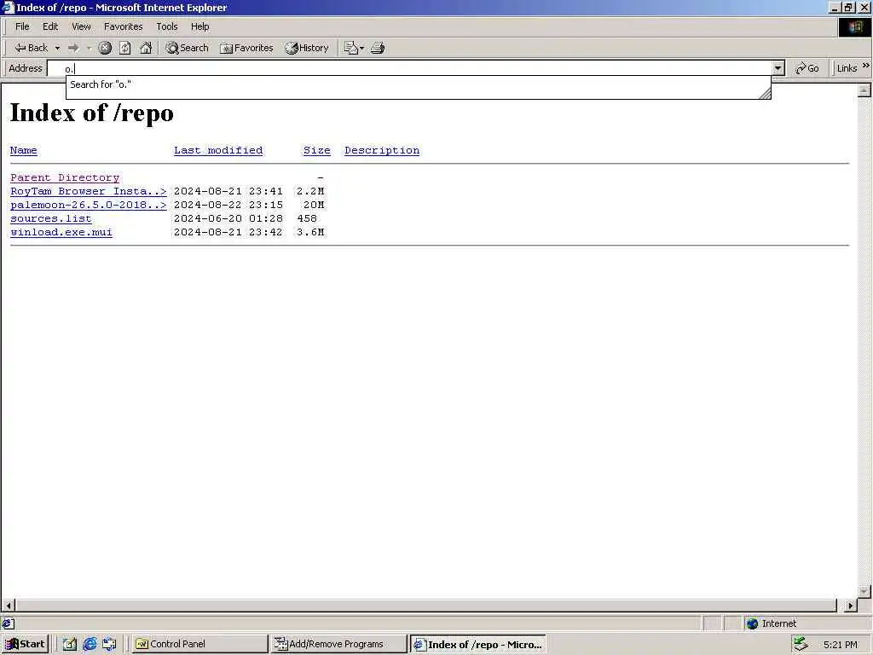
Task: Open the Forward history dropdown arrow
Action: click(x=89, y=48)
